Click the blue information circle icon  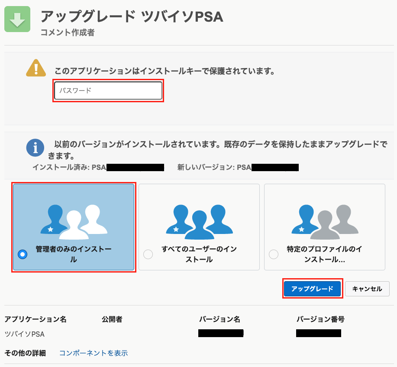coord(35,148)
